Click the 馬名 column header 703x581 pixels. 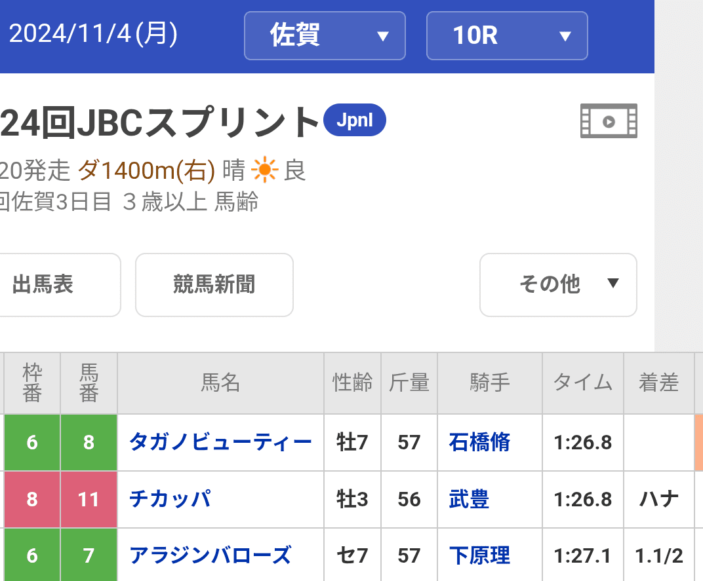click(x=220, y=383)
